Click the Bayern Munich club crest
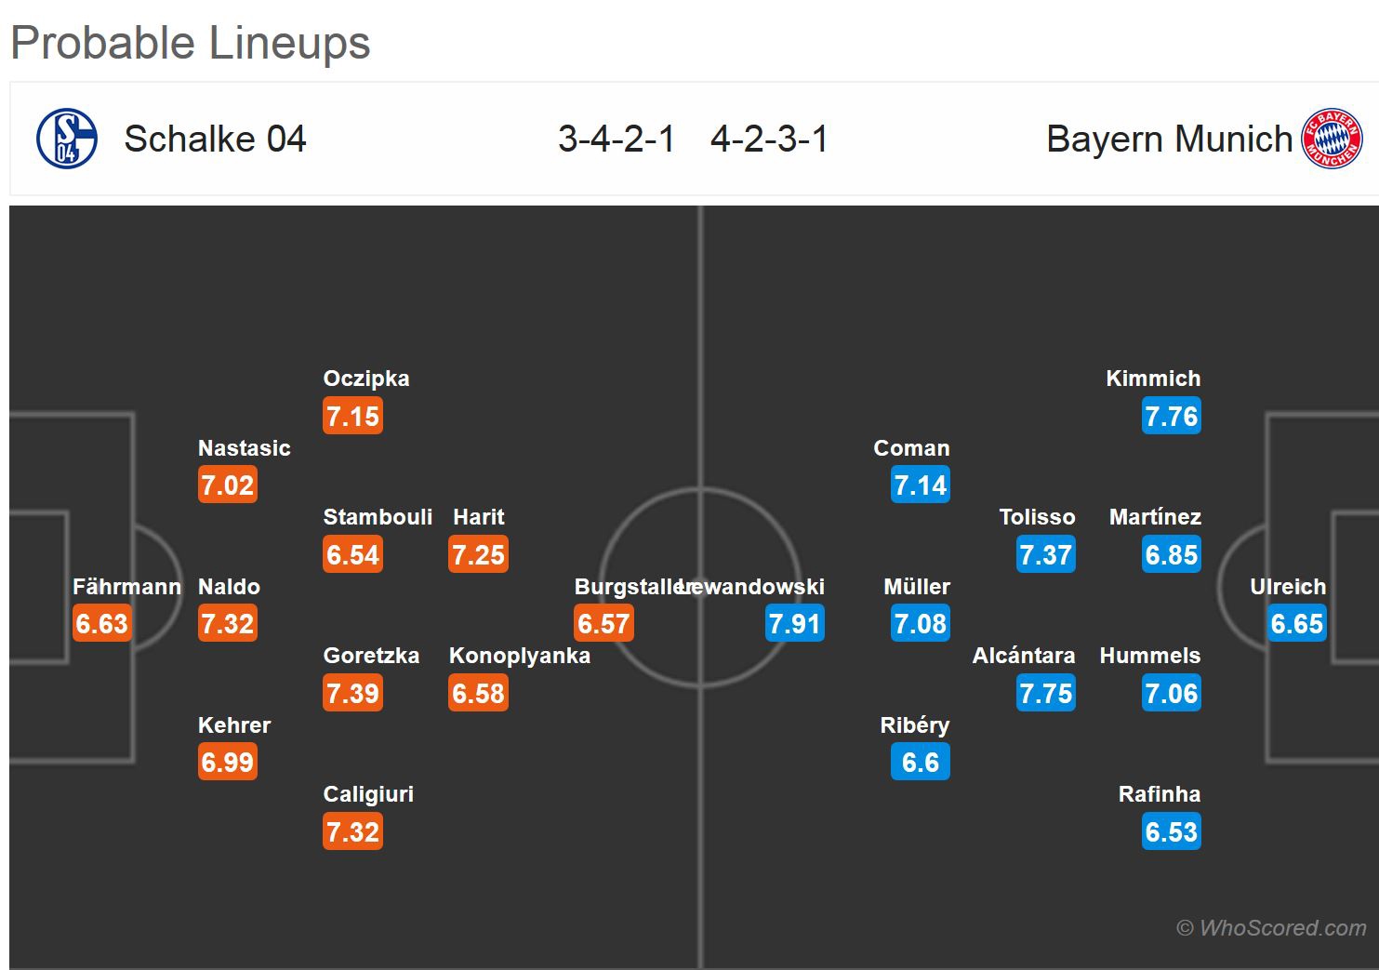 (x=1332, y=139)
